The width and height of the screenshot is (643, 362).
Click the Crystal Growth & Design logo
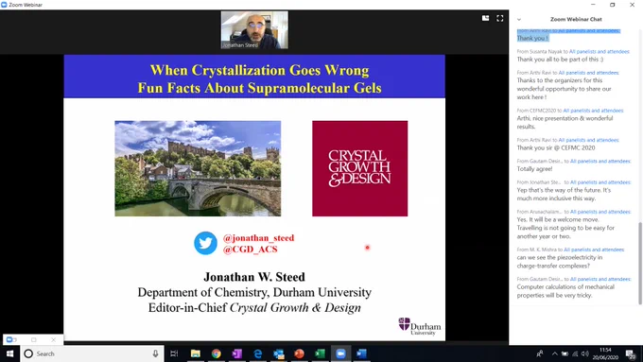tap(359, 168)
